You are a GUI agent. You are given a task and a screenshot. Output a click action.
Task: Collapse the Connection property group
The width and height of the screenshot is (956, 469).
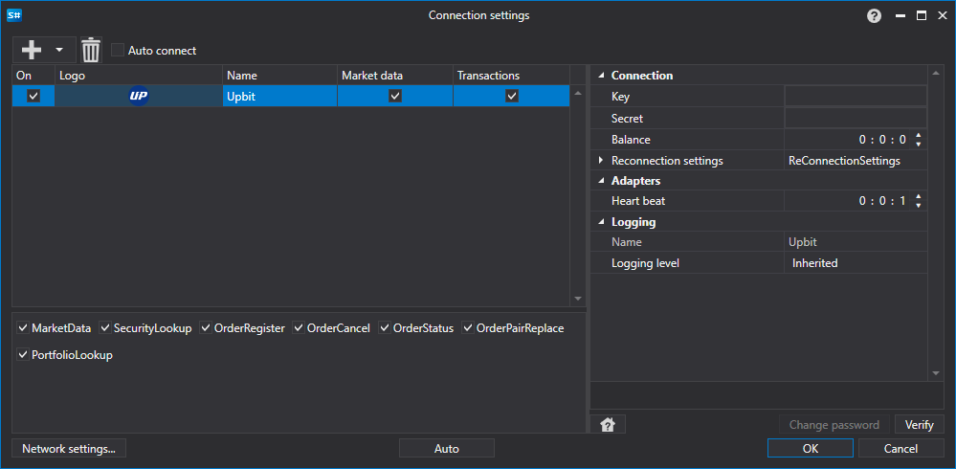(601, 76)
